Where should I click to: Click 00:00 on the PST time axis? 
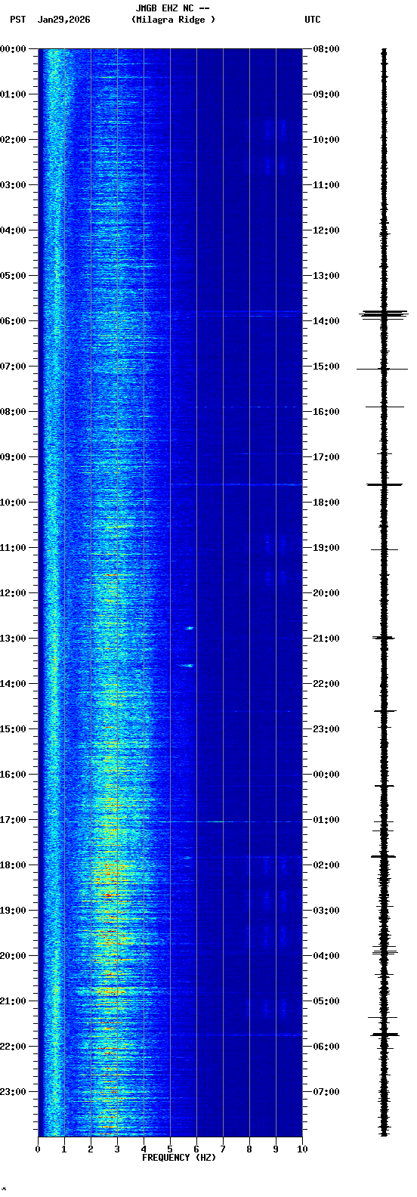tap(13, 49)
